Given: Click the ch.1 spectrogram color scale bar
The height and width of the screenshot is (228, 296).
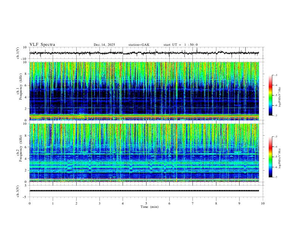Looking at the screenshot, I should click(x=271, y=95).
